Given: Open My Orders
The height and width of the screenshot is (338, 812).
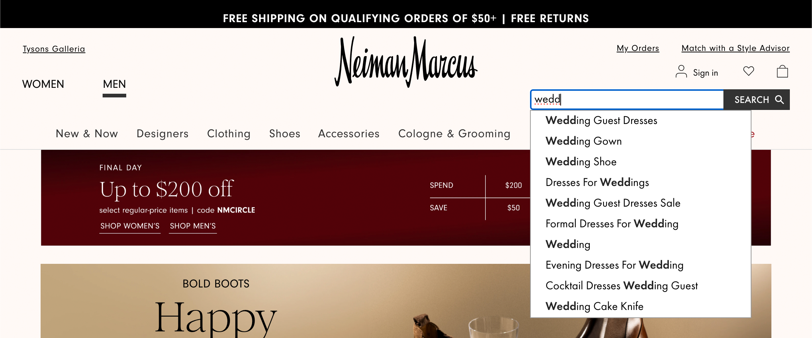Looking at the screenshot, I should (x=638, y=48).
